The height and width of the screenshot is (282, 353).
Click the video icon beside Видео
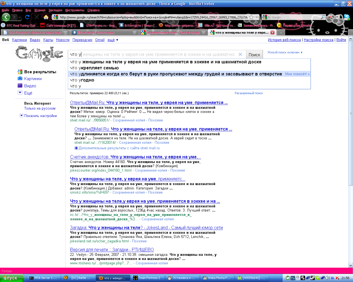(x=20, y=86)
